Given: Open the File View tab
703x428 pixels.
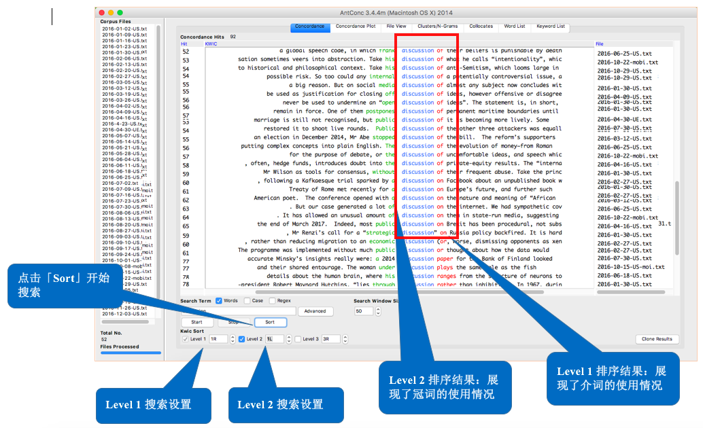Looking at the screenshot, I should pyautogui.click(x=396, y=27).
